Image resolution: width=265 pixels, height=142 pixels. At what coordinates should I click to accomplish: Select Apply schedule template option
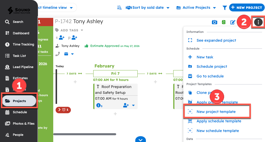pos(219,121)
